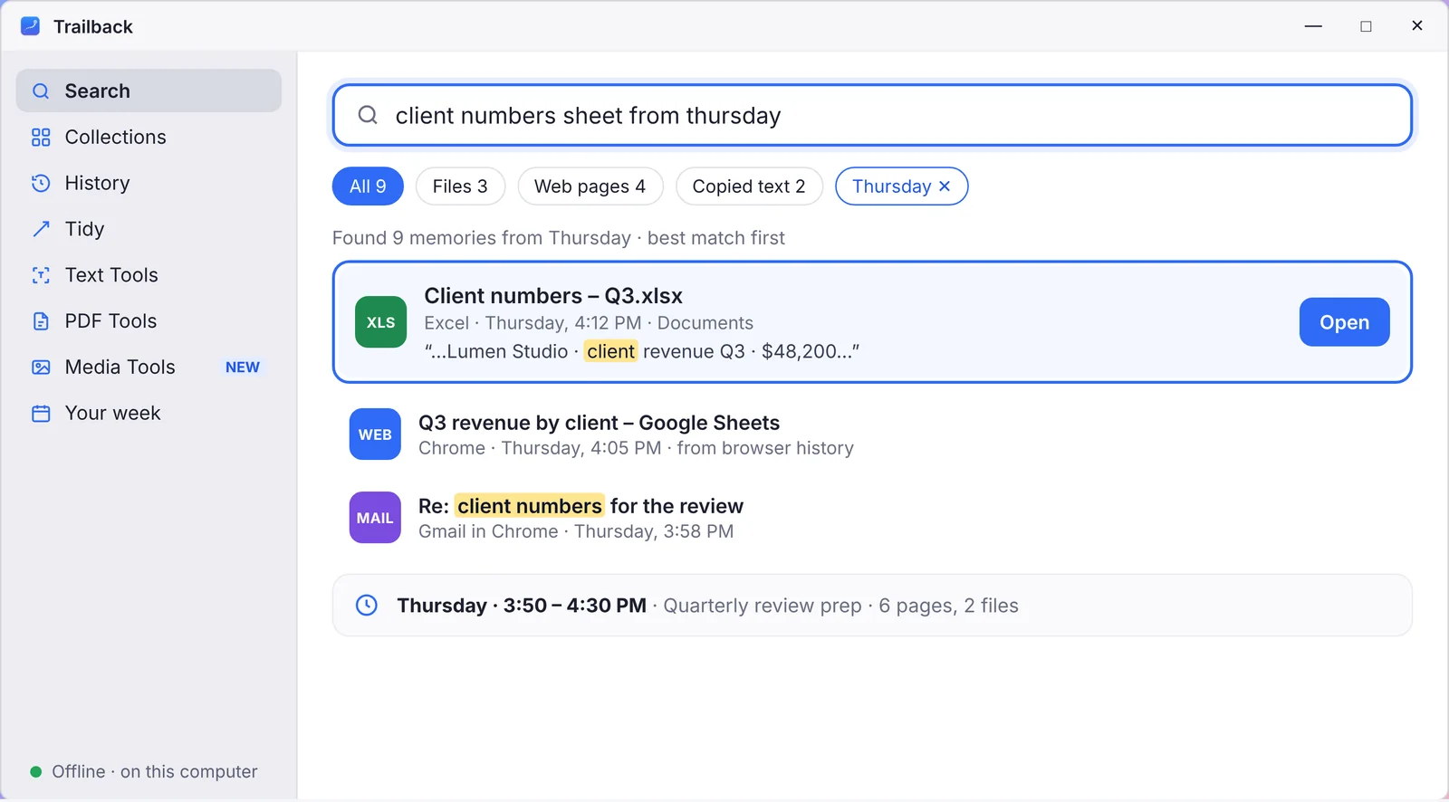Select Q3 revenue by client – Google Sheets result

(x=872, y=434)
